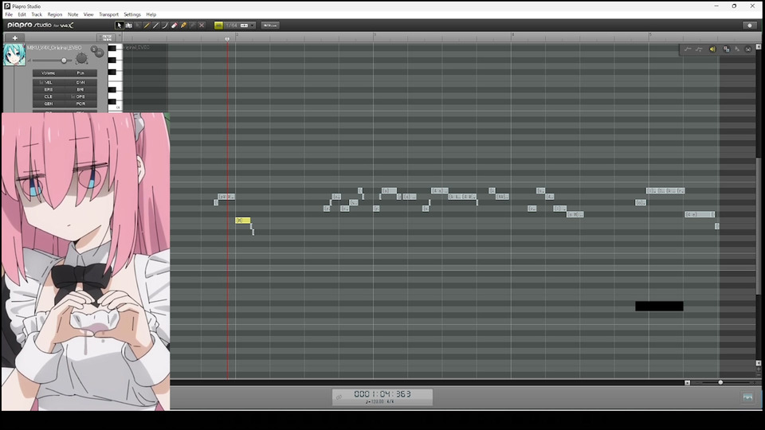Open the View menu
The height and width of the screenshot is (430, 765).
[88, 14]
